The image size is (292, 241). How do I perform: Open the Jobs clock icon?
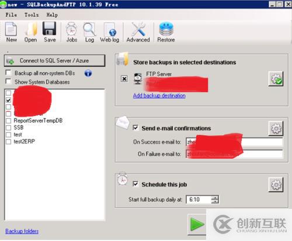click(x=71, y=32)
